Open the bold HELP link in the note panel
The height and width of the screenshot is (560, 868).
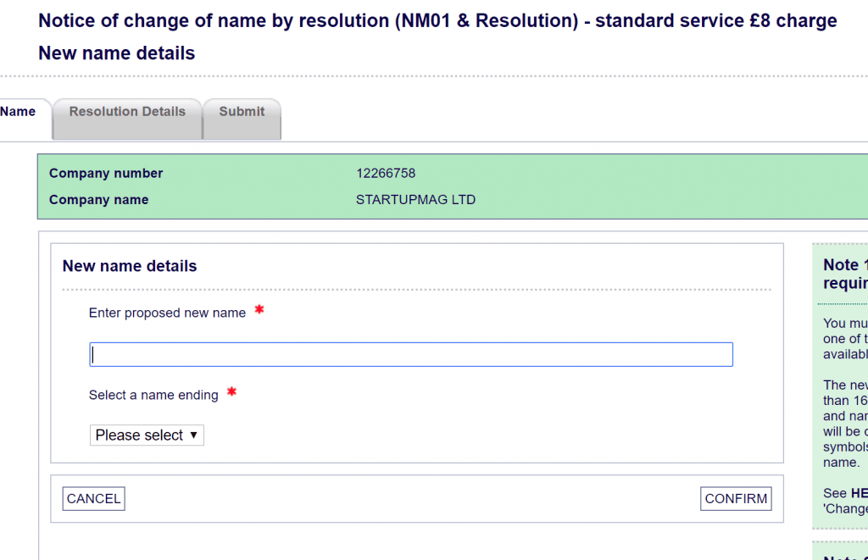[857, 493]
